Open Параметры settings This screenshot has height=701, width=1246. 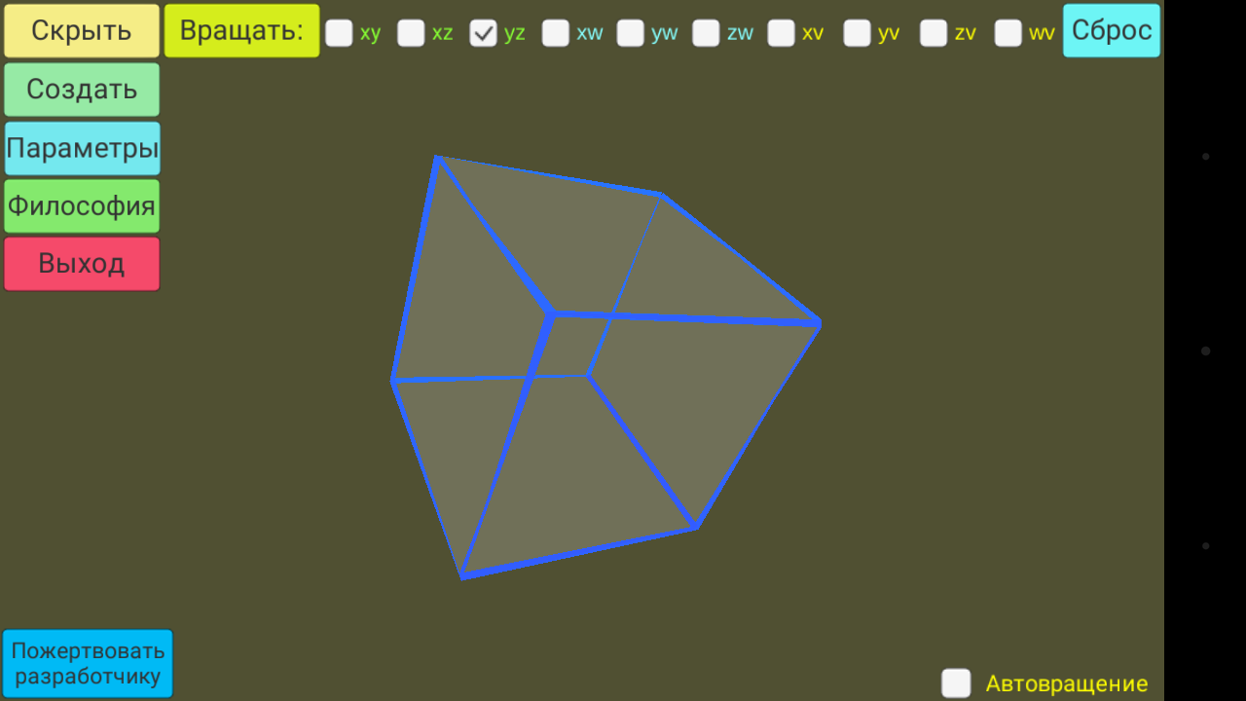[82, 148]
